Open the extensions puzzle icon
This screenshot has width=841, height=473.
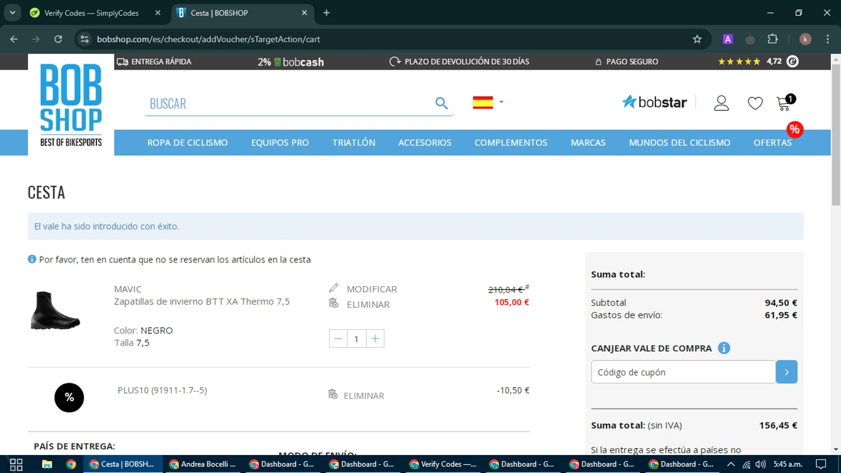(x=773, y=39)
